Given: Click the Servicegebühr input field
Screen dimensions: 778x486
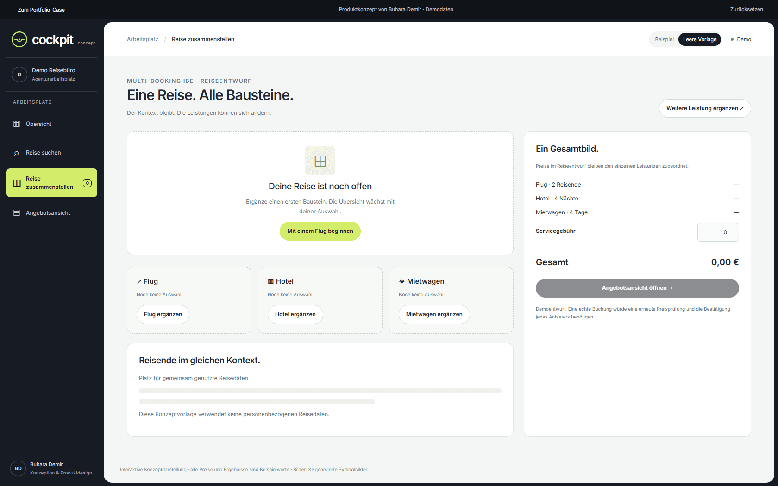Looking at the screenshot, I should coord(718,232).
